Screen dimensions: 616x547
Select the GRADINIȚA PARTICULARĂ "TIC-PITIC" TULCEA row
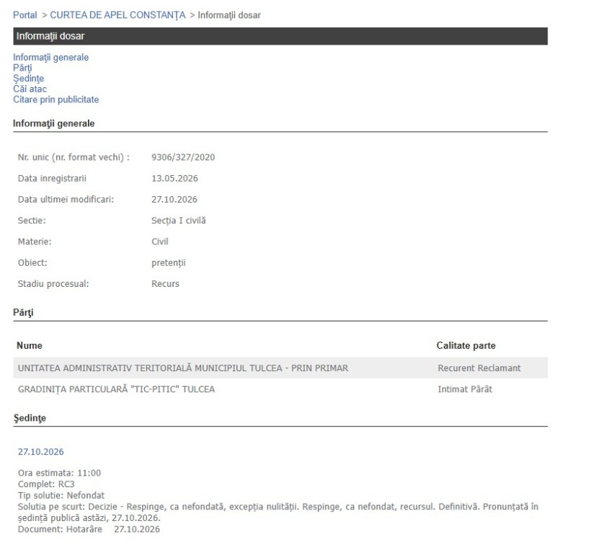click(x=280, y=389)
